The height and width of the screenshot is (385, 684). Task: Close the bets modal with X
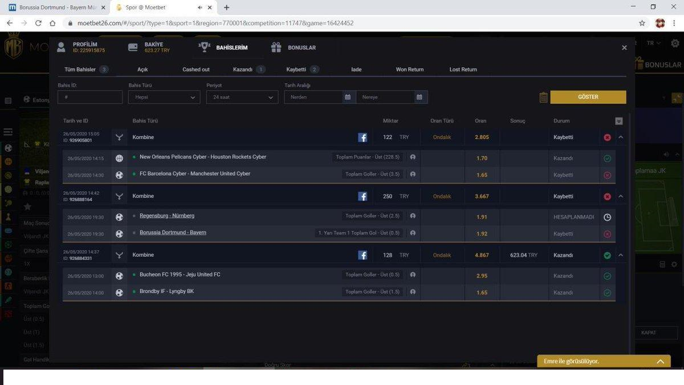[x=624, y=48]
